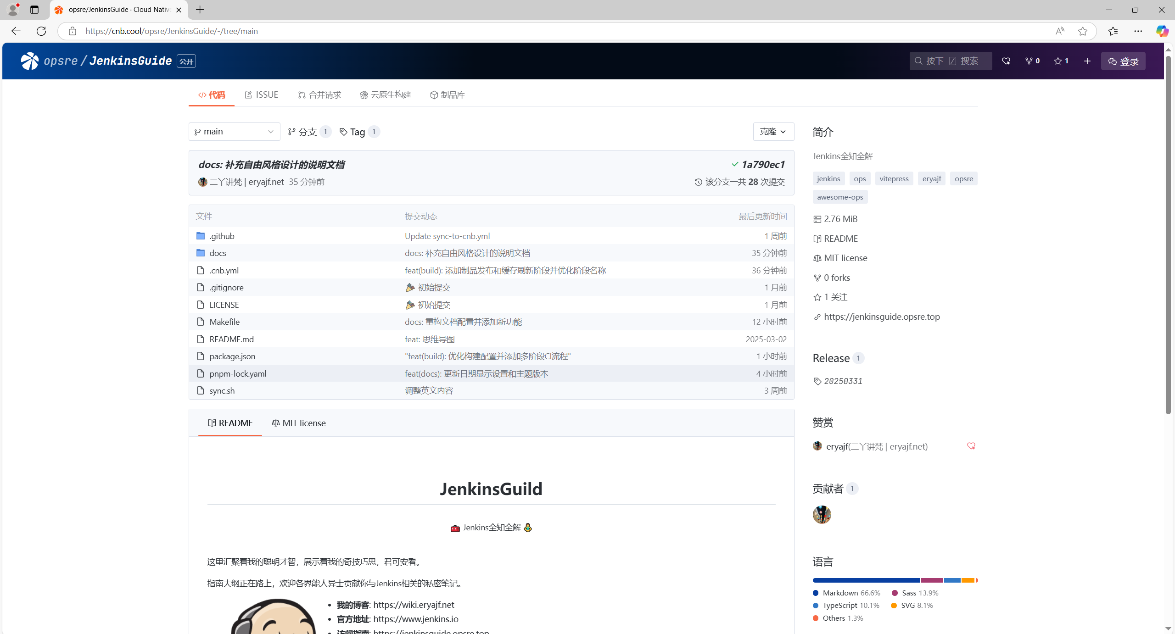The width and height of the screenshot is (1175, 634).
Task: Click the plus icon in header
Action: 1087,61
